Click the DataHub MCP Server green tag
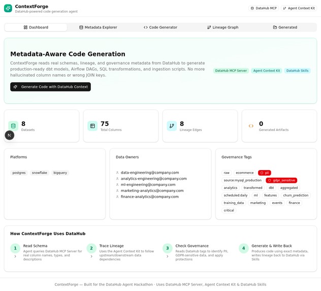 231,71
